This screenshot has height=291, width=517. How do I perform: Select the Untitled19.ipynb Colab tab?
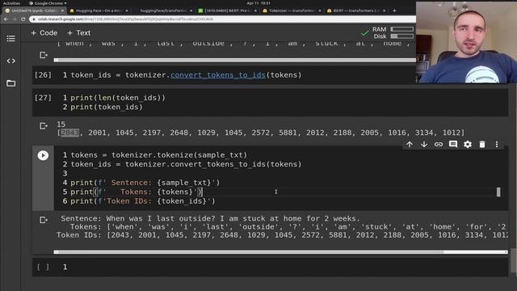34,11
